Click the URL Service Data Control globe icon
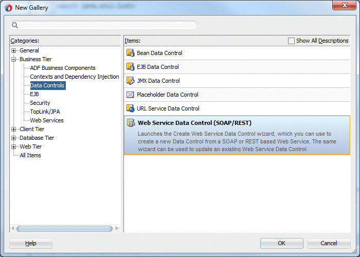Screen dimensions: 360x257 coord(130,108)
